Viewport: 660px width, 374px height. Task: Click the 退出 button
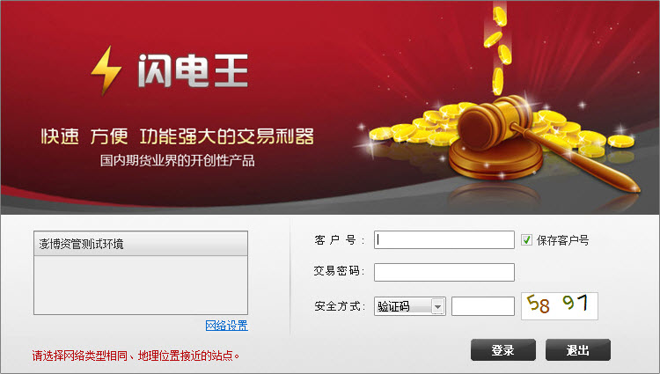578,350
